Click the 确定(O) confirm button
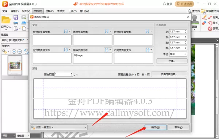This screenshot has height=139, width=219. 155,127
